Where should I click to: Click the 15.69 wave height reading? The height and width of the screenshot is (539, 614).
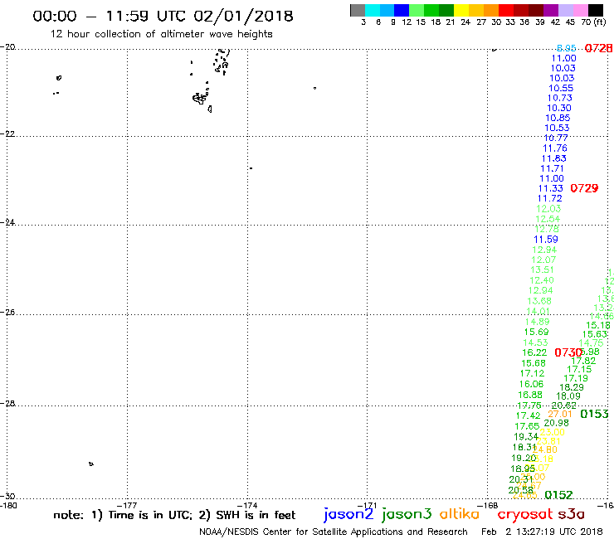pos(537,332)
